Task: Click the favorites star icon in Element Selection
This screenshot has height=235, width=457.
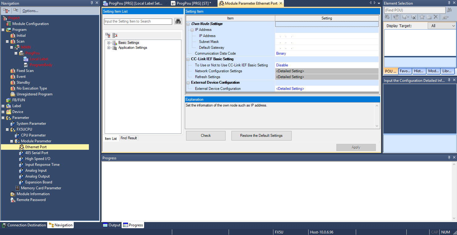Action: (x=422, y=17)
